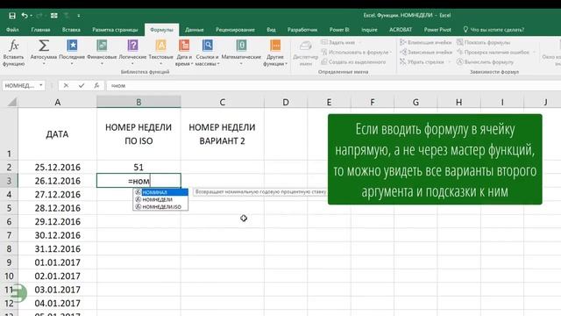Open the Файл tab
Viewport: 561px width, 316px height.
pos(12,30)
